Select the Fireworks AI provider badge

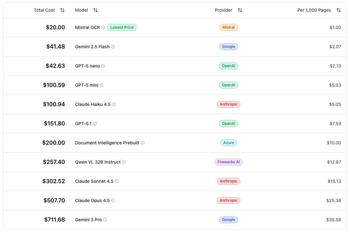point(228,162)
